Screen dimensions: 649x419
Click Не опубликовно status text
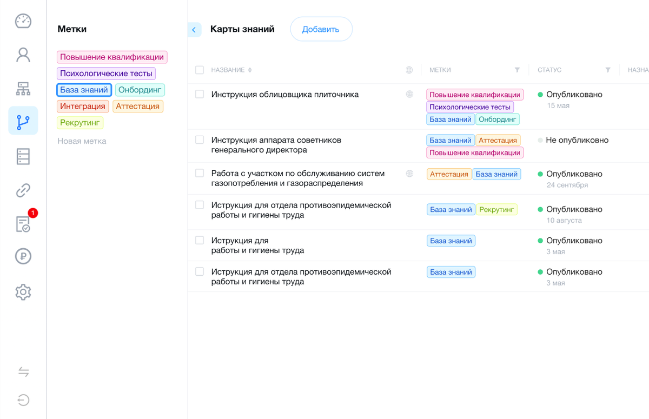click(x=577, y=140)
